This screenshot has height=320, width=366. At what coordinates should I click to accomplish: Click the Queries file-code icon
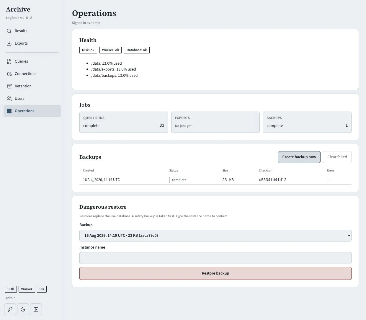(9, 61)
